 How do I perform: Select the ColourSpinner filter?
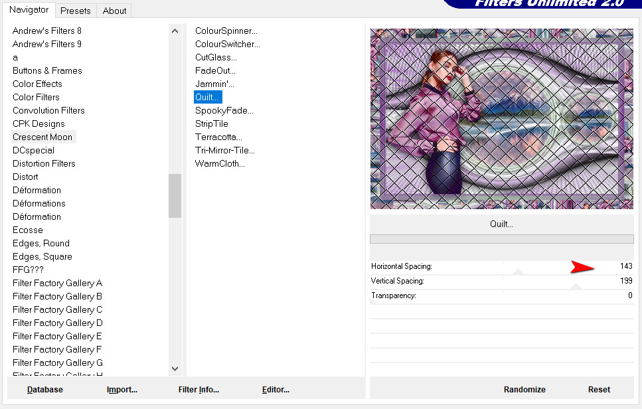pyautogui.click(x=226, y=31)
